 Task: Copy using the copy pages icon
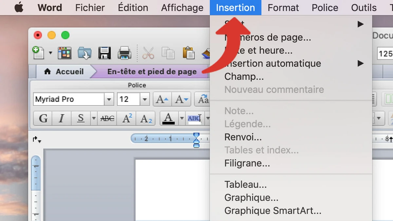coord(168,53)
